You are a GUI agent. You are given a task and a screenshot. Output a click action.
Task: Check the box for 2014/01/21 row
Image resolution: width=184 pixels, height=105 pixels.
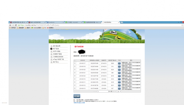pyautogui.click(x=75, y=73)
